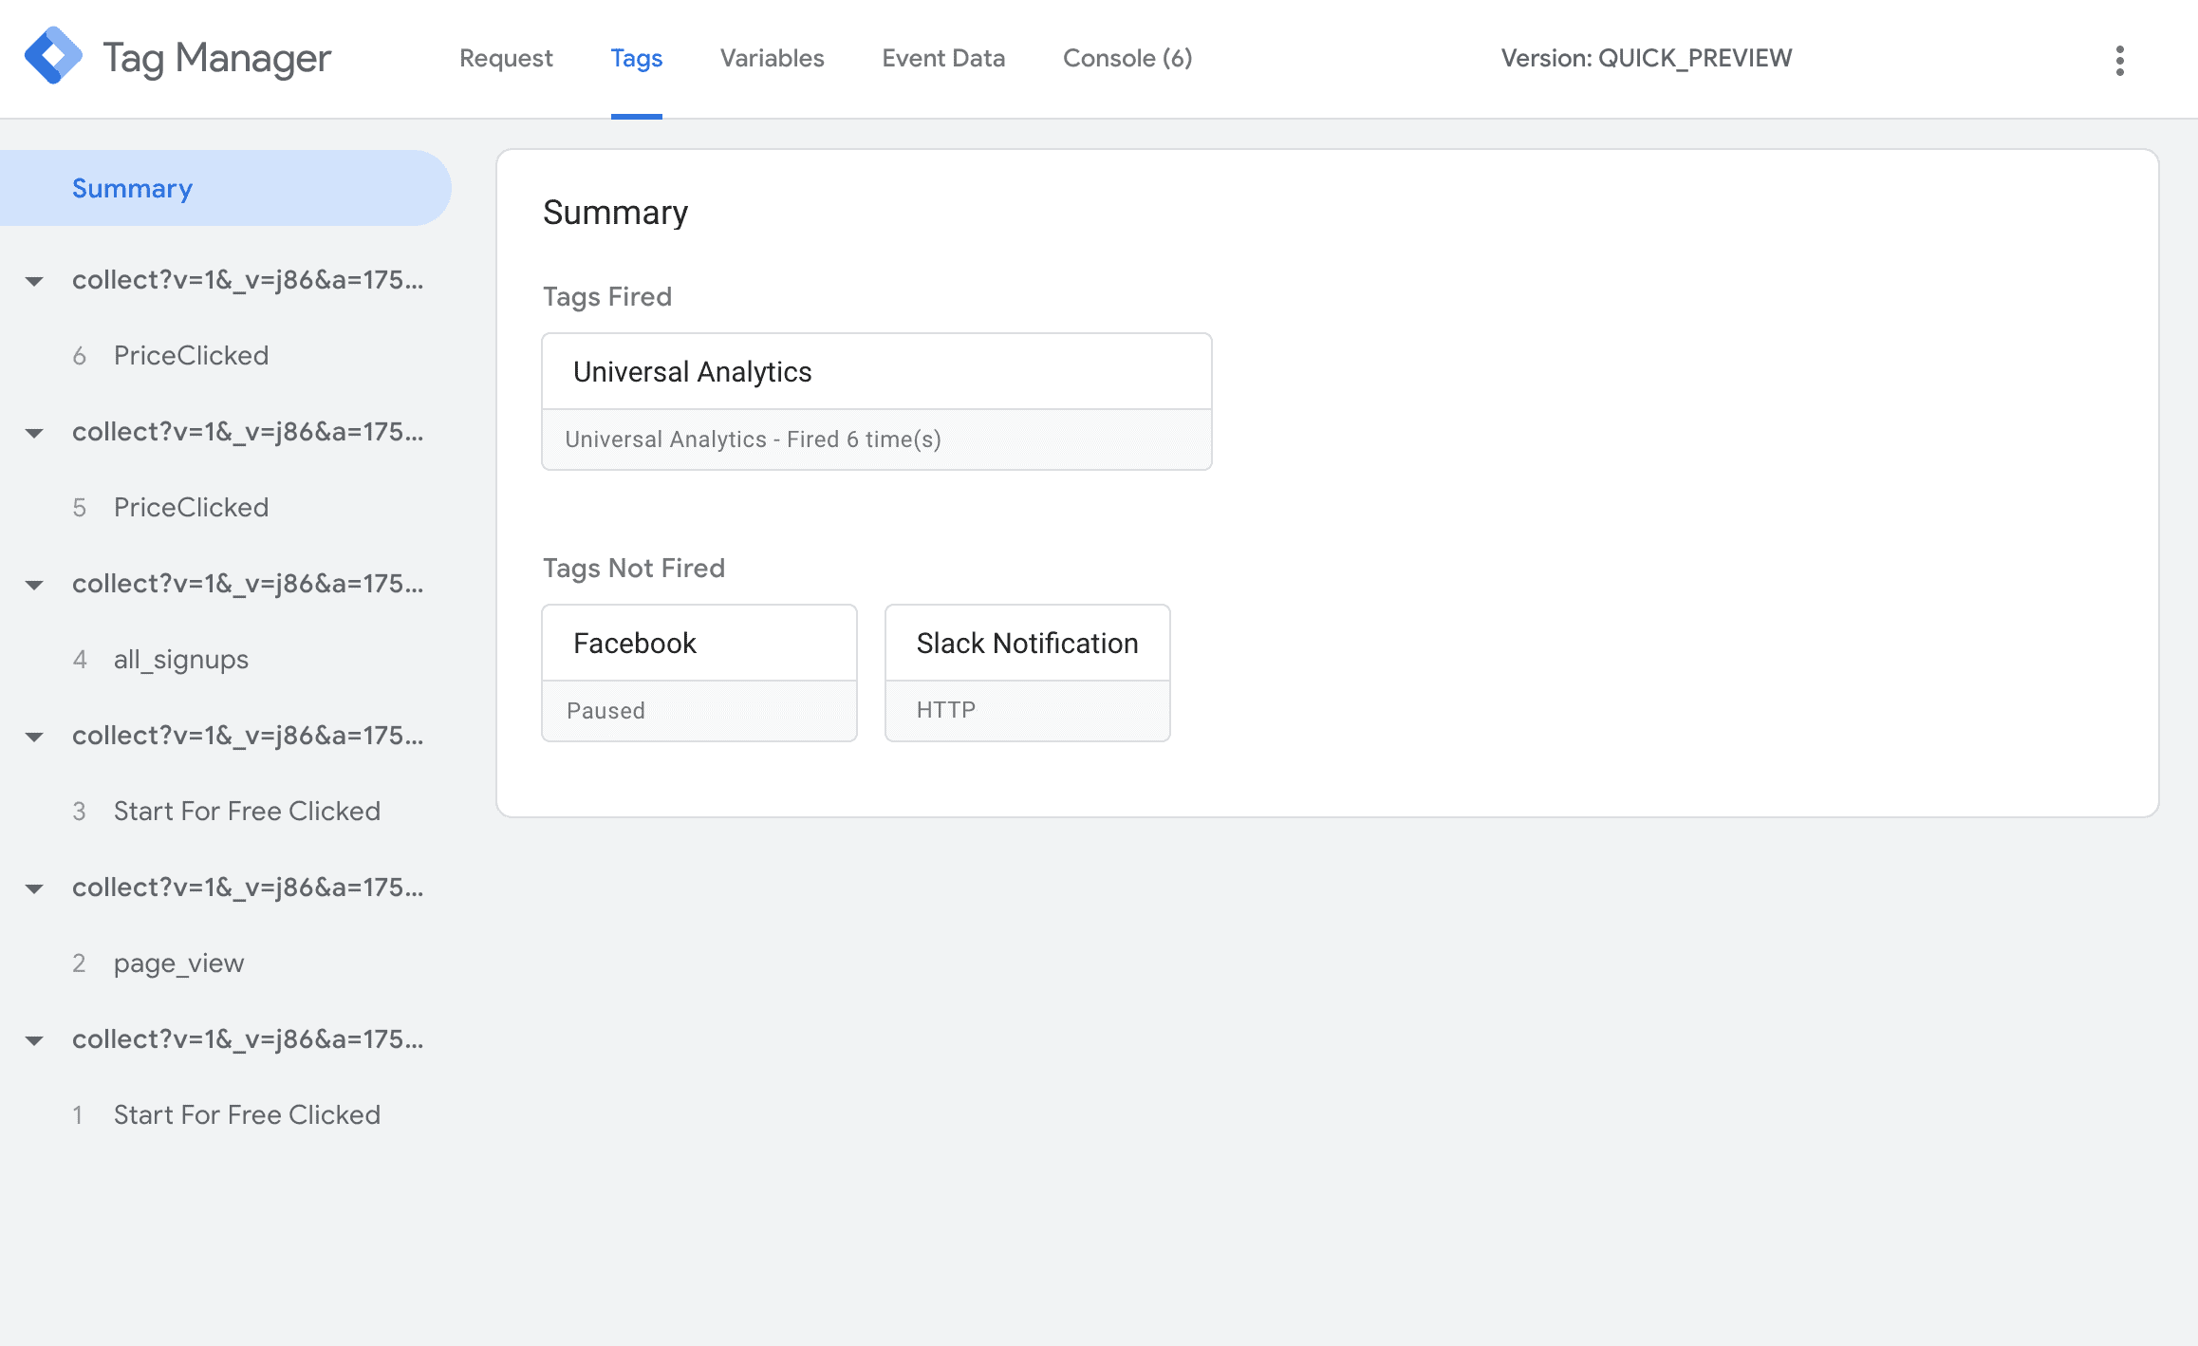
Task: Open the Console (6) tab
Action: point(1127,58)
